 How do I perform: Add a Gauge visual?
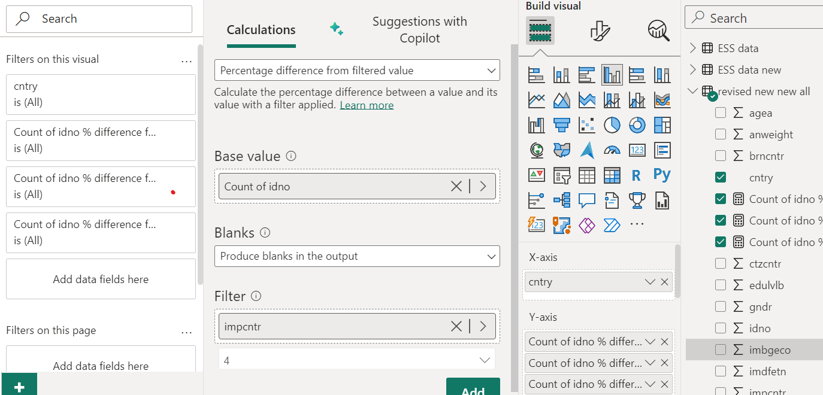[x=612, y=150]
